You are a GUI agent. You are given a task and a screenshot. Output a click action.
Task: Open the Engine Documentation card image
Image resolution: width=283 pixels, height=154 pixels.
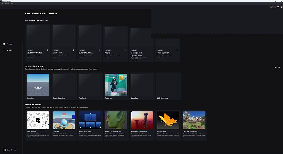(x=142, y=120)
